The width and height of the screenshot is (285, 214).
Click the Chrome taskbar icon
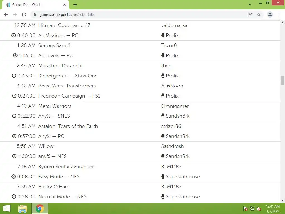click(40, 208)
